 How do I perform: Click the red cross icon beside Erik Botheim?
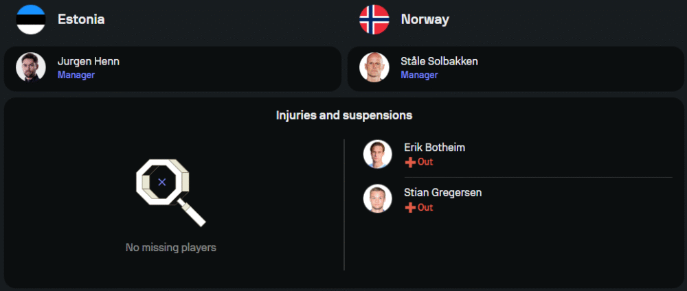click(410, 163)
